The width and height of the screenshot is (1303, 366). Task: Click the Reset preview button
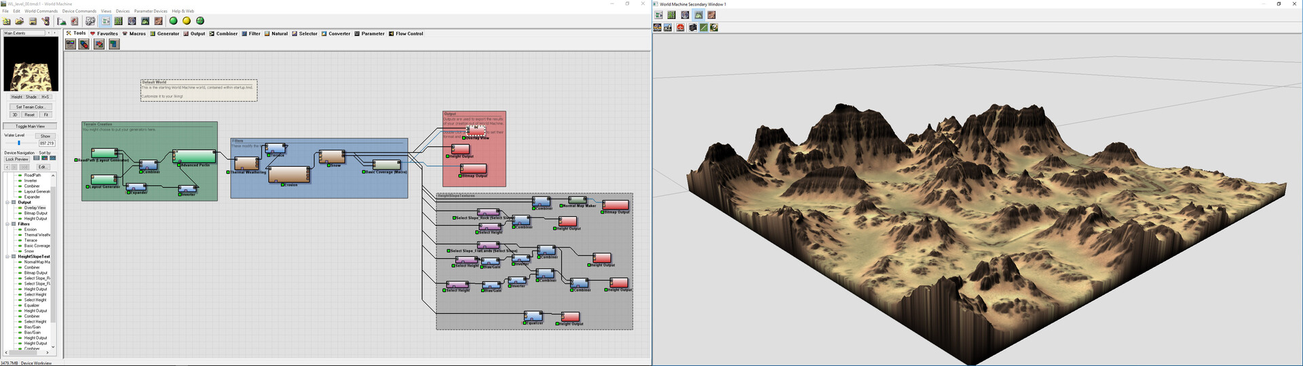point(29,115)
